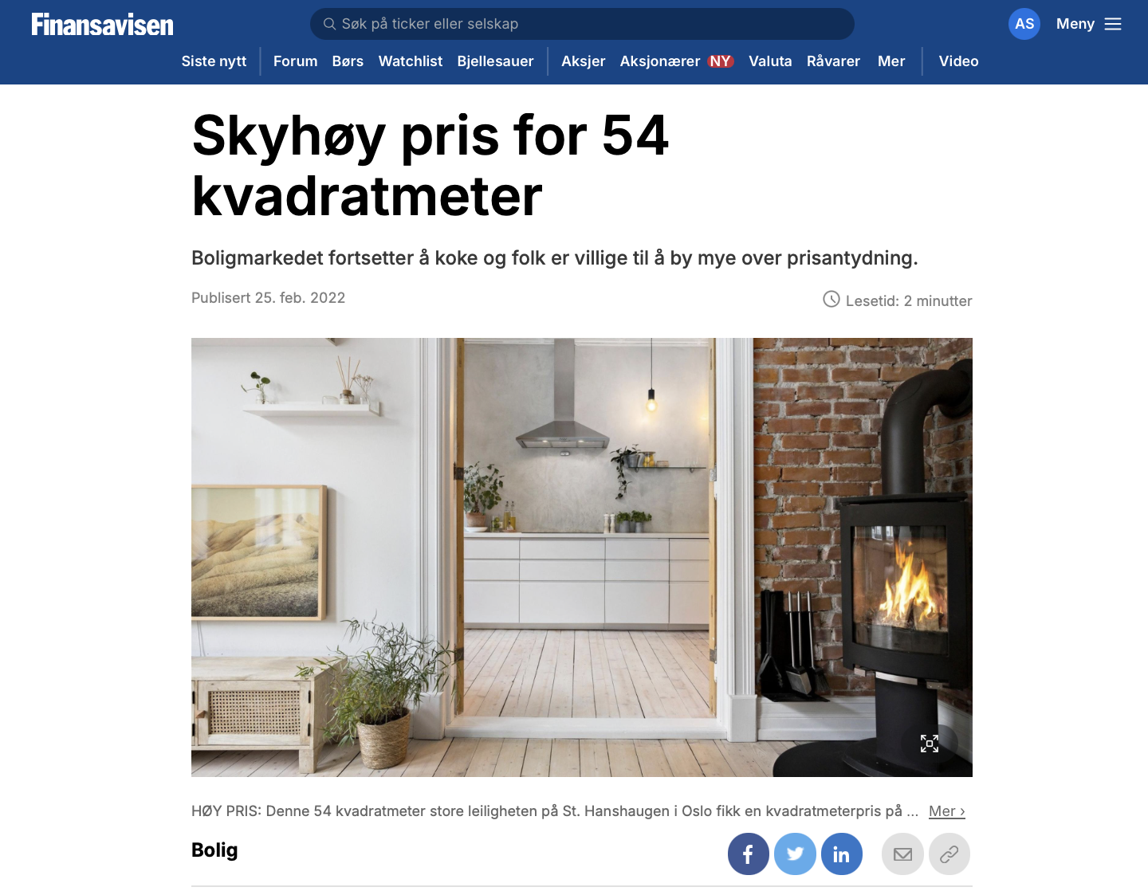Go to Finansavisen home via logo

tap(102, 25)
